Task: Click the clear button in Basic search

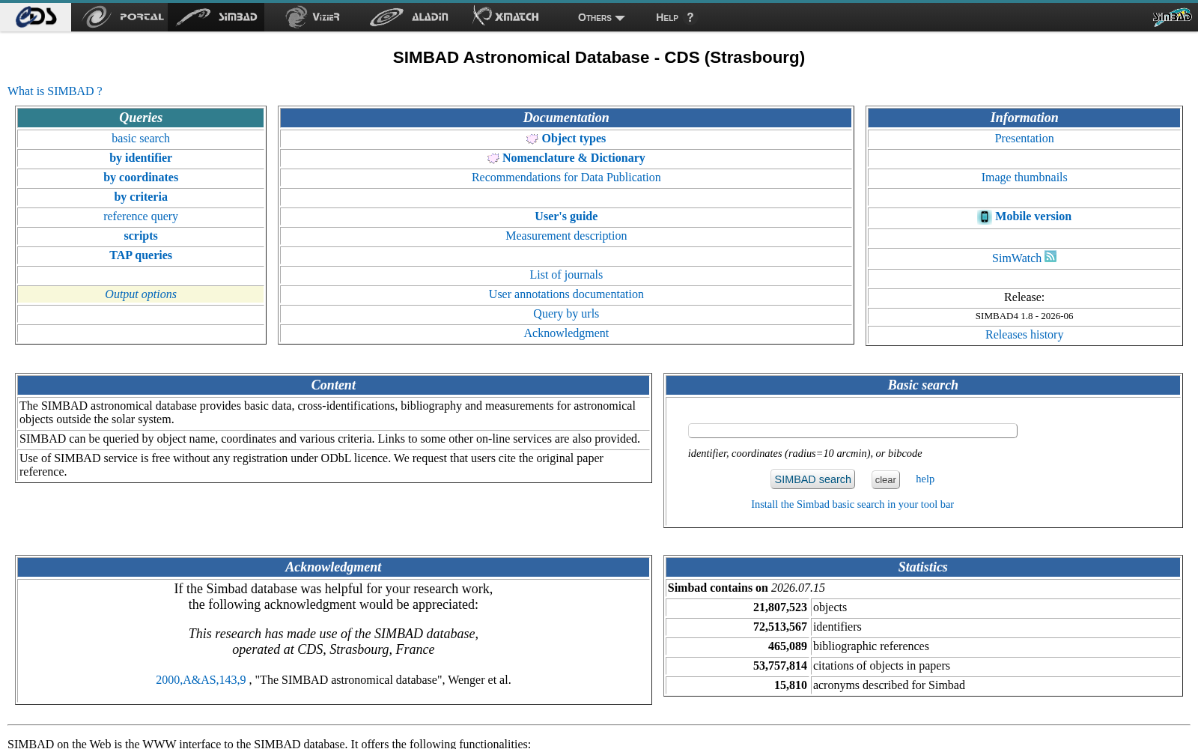Action: [885, 480]
